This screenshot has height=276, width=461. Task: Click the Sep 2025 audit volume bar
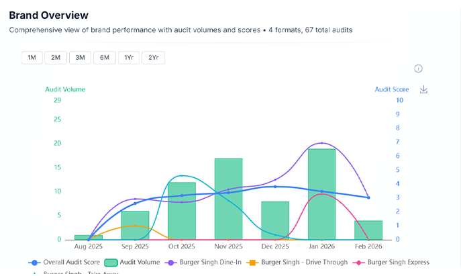click(135, 226)
